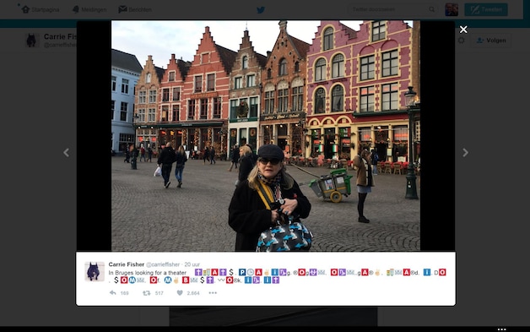This screenshot has height=332, width=530.
Task: Open the gear settings icon beside Volgen
Action: 461,41
